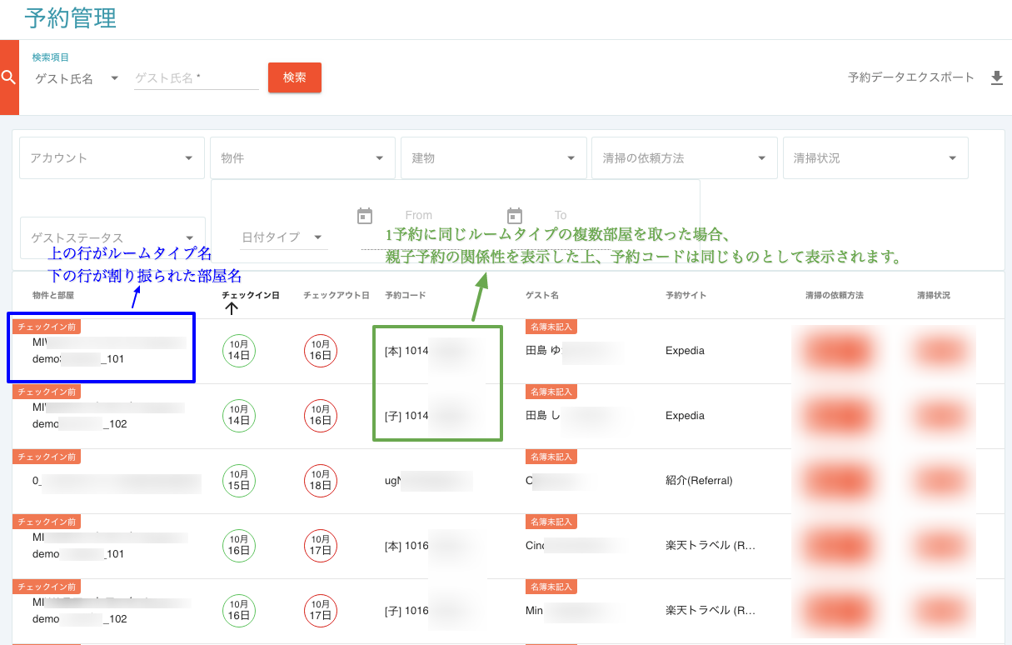
Task: Click the 物件と部屋 column header
Action: (53, 295)
